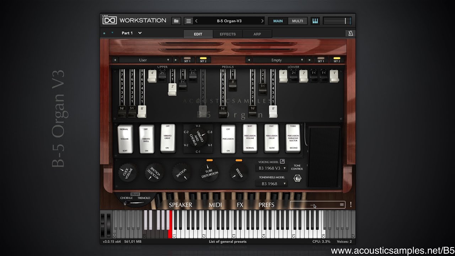
Task: Click the green dot indicator beside Part 1
Action: (x=104, y=33)
